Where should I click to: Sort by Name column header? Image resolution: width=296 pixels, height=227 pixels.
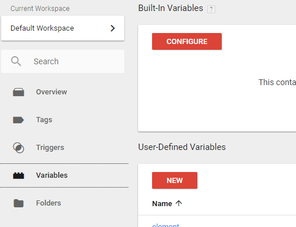pyautogui.click(x=162, y=203)
